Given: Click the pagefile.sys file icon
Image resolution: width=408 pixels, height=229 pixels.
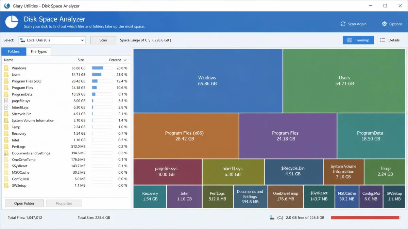Looking at the screenshot, I should [6, 101].
